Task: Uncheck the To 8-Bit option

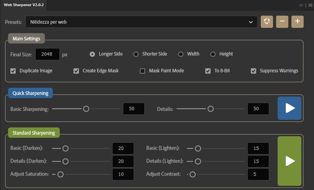Action: [208, 71]
